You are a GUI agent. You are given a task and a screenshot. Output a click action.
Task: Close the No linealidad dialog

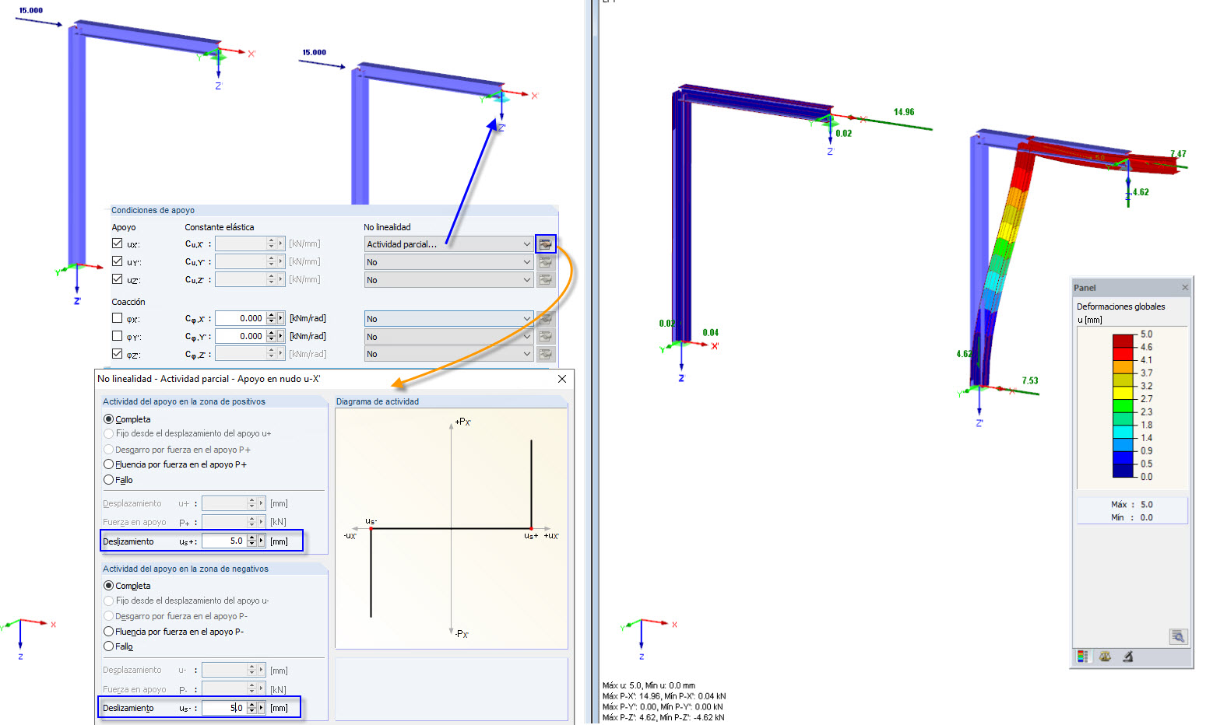coord(562,379)
